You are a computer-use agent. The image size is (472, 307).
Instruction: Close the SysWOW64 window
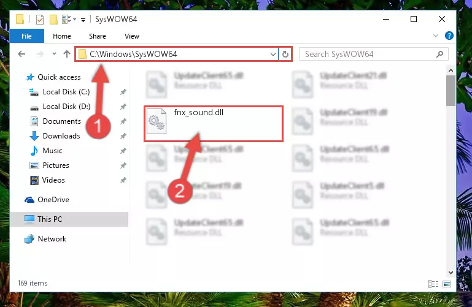441,19
